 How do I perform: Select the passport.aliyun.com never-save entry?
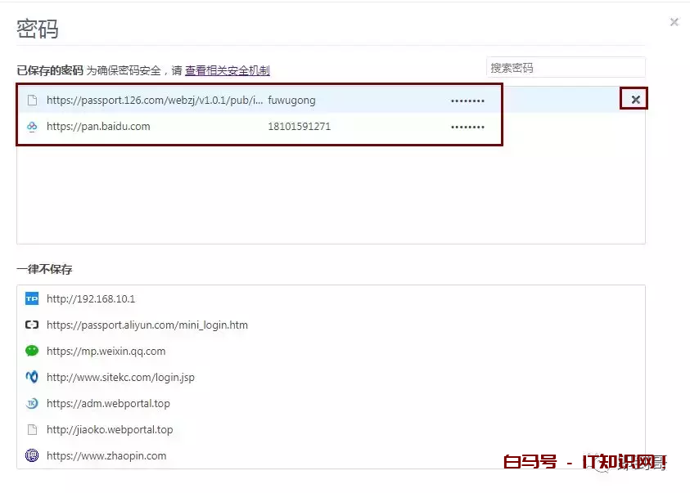coord(147,325)
